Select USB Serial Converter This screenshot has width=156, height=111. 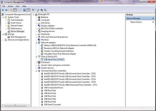pyautogui.click(x=52, y=104)
